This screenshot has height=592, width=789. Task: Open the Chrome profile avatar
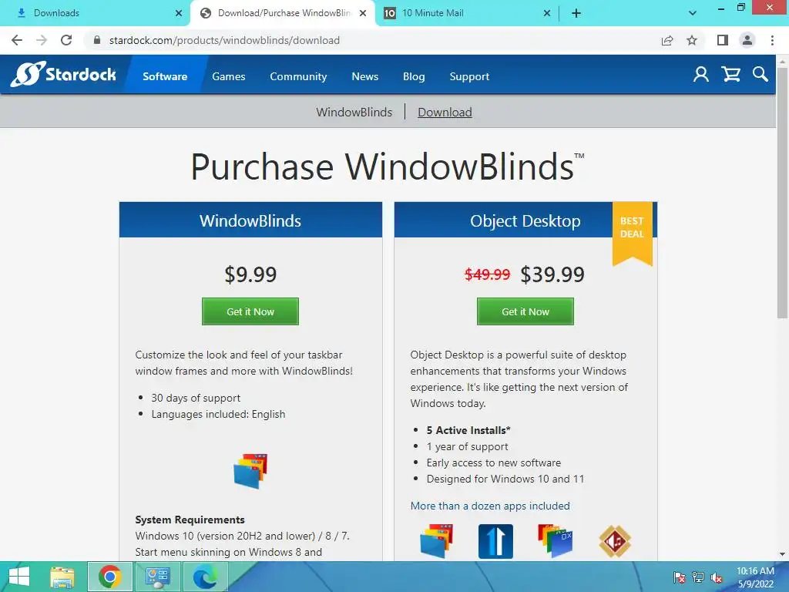click(747, 40)
